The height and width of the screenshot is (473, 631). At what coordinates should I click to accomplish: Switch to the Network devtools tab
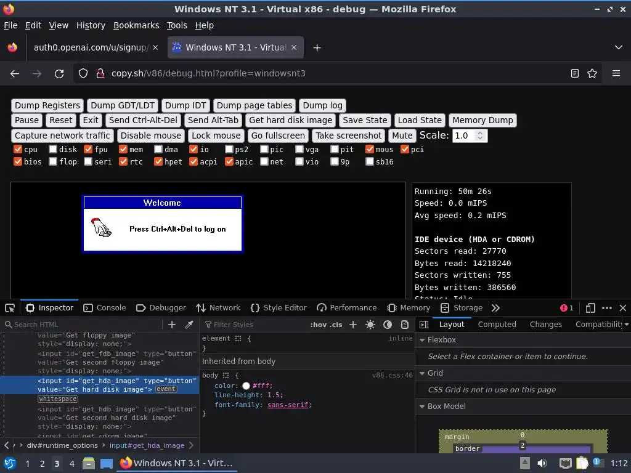click(x=218, y=308)
